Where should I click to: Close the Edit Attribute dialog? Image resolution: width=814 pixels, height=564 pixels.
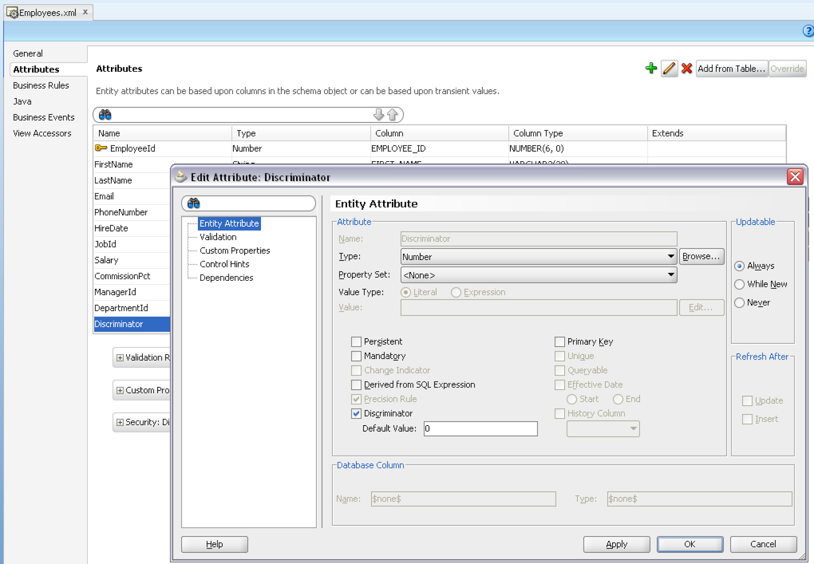click(795, 176)
